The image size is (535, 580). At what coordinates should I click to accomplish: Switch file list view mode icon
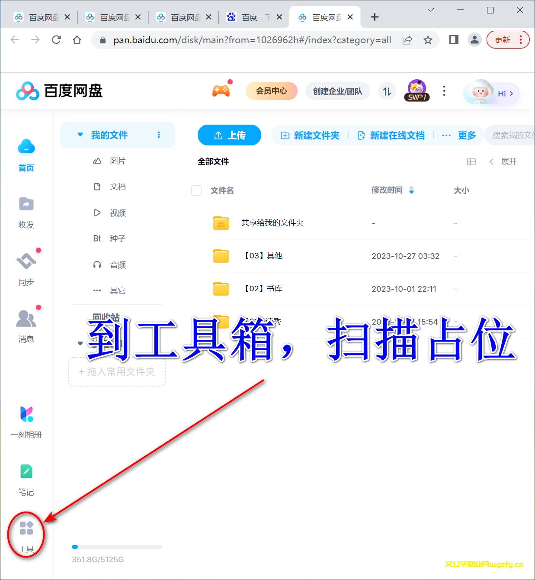[x=471, y=162]
